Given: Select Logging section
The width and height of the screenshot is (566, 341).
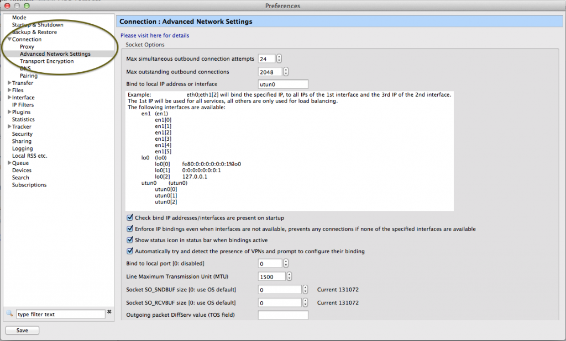Looking at the screenshot, I should [x=22, y=148].
